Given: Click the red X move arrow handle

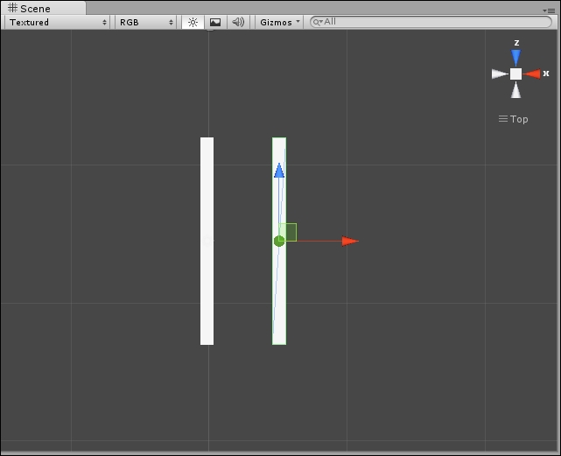Looking at the screenshot, I should 350,241.
